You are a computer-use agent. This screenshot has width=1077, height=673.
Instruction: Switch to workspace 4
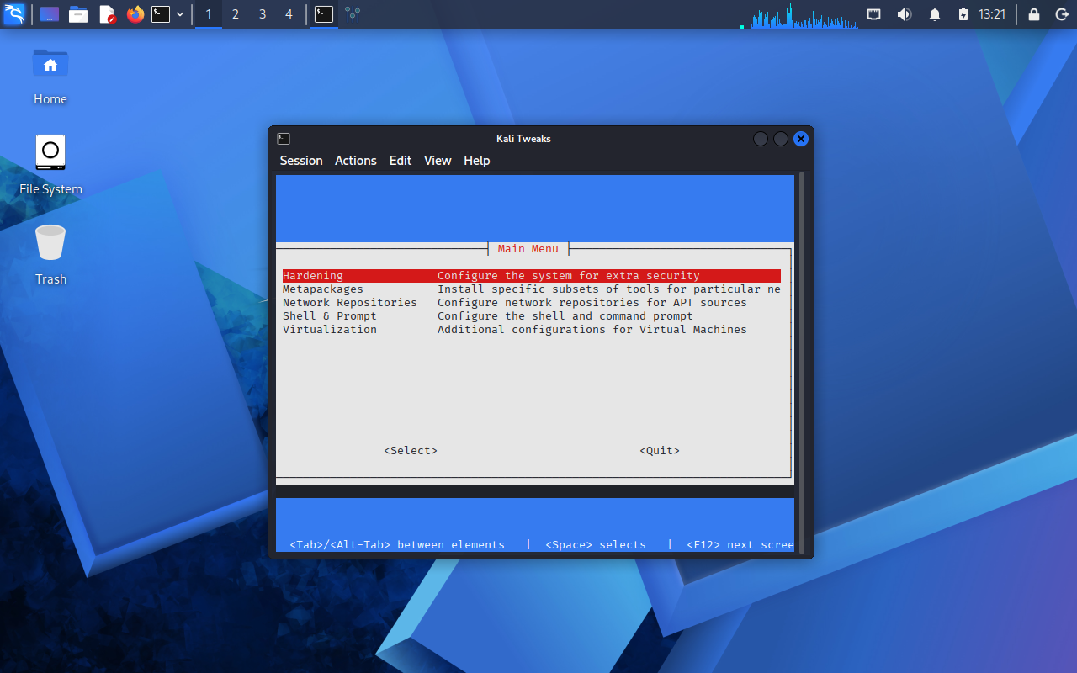click(x=289, y=14)
